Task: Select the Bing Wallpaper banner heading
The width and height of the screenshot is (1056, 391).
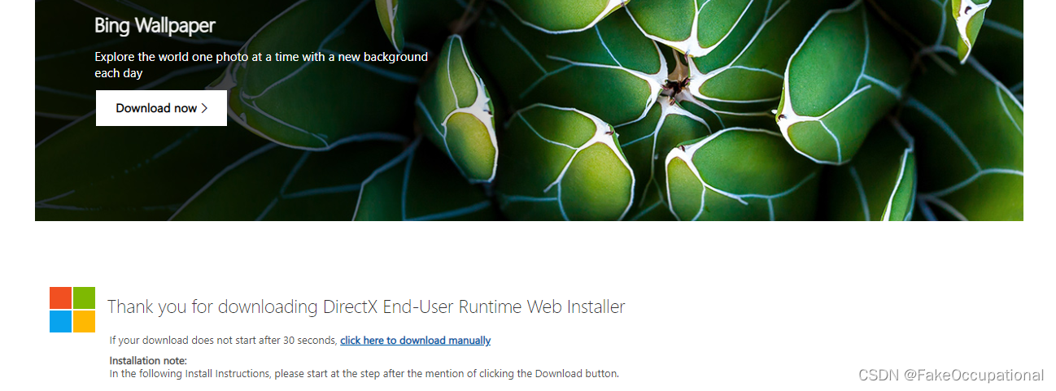Action: (x=155, y=25)
